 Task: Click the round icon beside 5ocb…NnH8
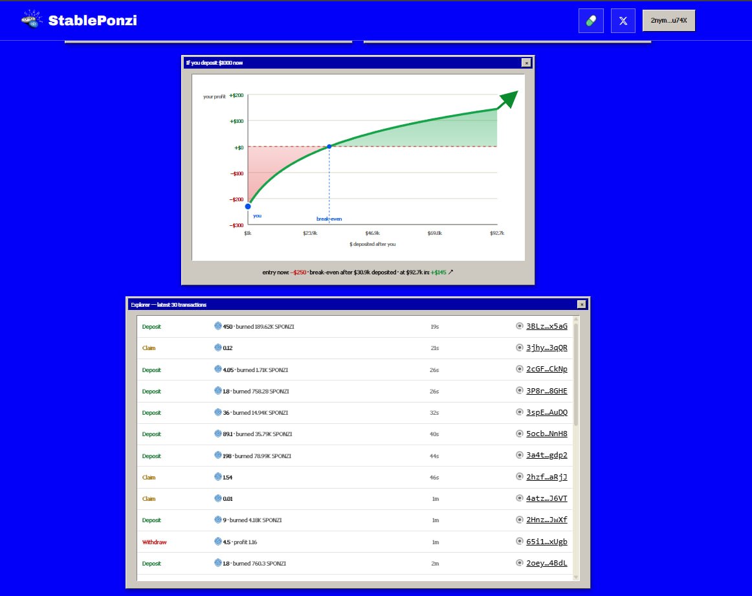tap(520, 434)
